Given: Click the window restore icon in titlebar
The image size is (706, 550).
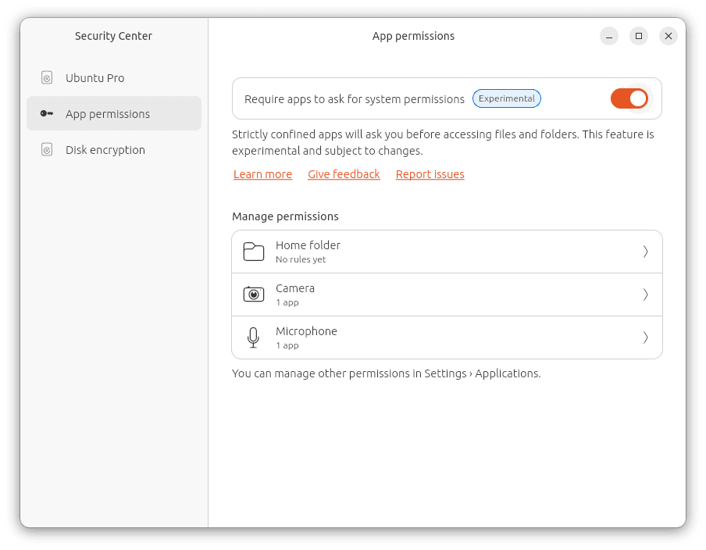Looking at the screenshot, I should (638, 36).
